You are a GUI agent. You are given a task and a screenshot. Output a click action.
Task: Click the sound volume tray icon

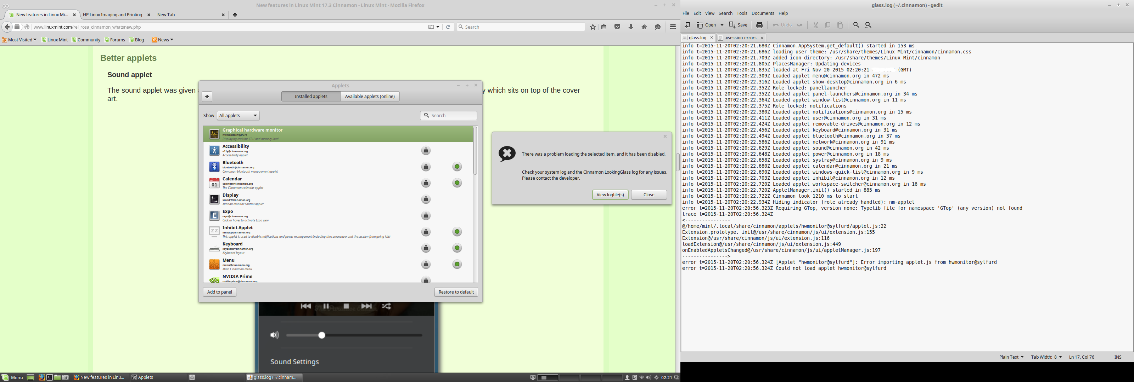pos(649,378)
